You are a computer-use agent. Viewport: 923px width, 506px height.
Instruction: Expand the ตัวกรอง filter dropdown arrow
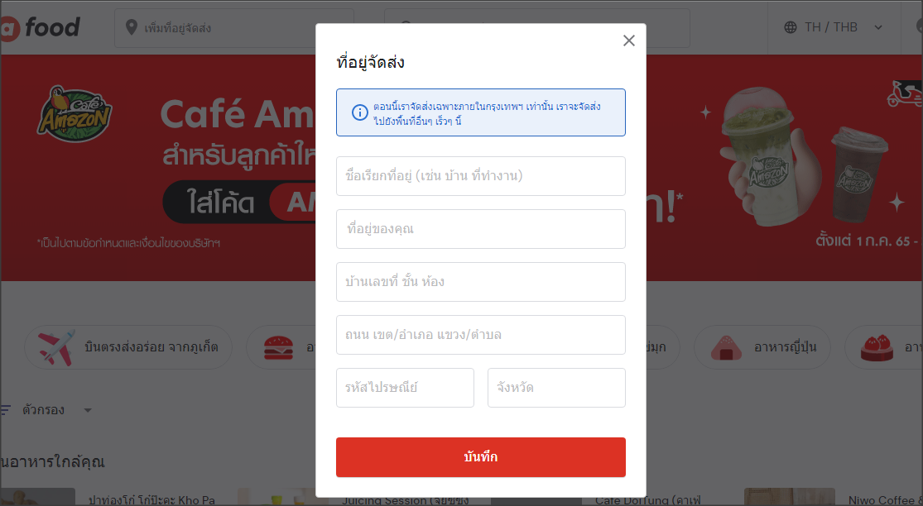88,410
